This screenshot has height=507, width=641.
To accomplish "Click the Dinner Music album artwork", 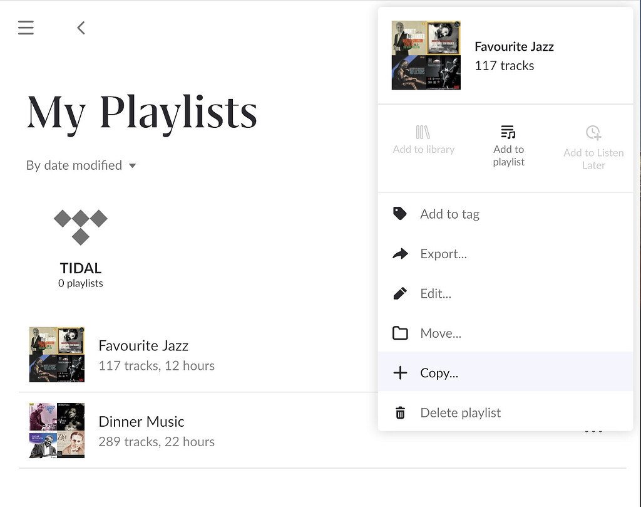I will tap(56, 431).
